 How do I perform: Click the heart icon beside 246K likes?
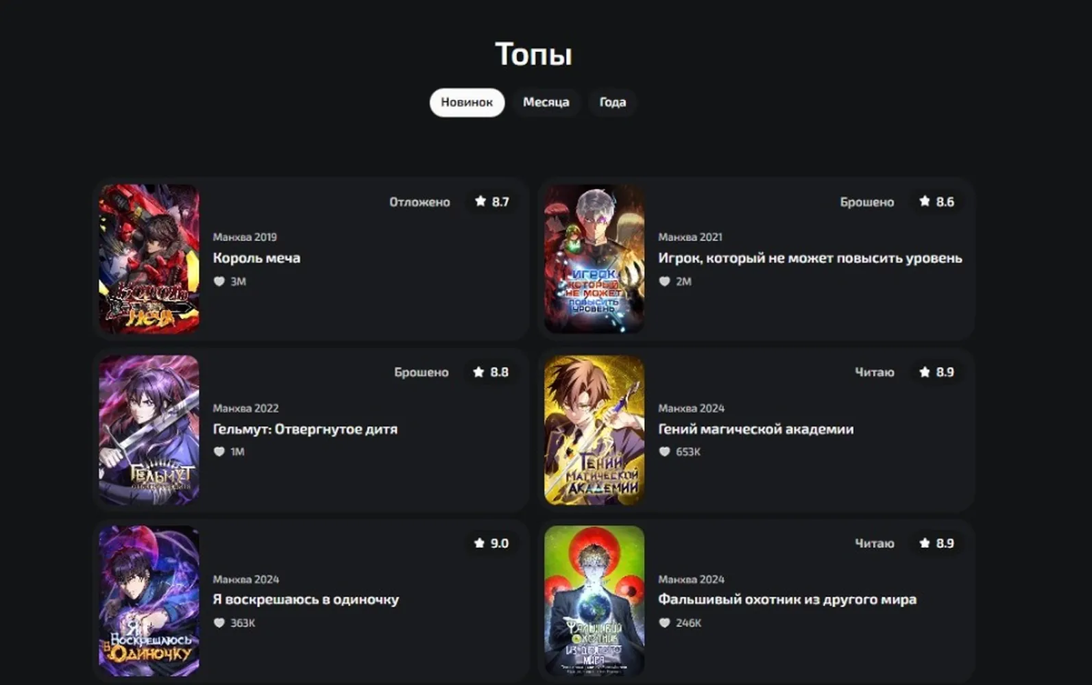coord(664,623)
